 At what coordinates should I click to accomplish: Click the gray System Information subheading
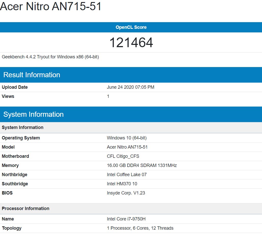point(22,127)
